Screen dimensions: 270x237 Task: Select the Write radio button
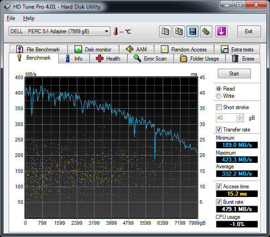(219, 96)
